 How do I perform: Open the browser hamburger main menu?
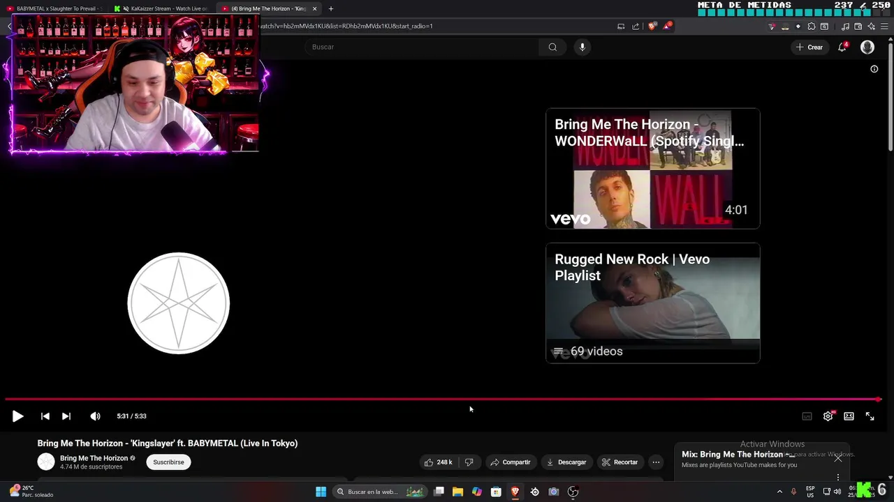pos(884,26)
